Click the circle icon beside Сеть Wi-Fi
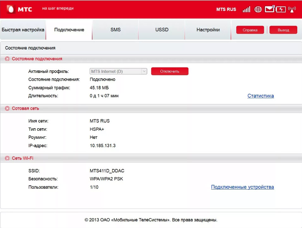 [x=7, y=158]
